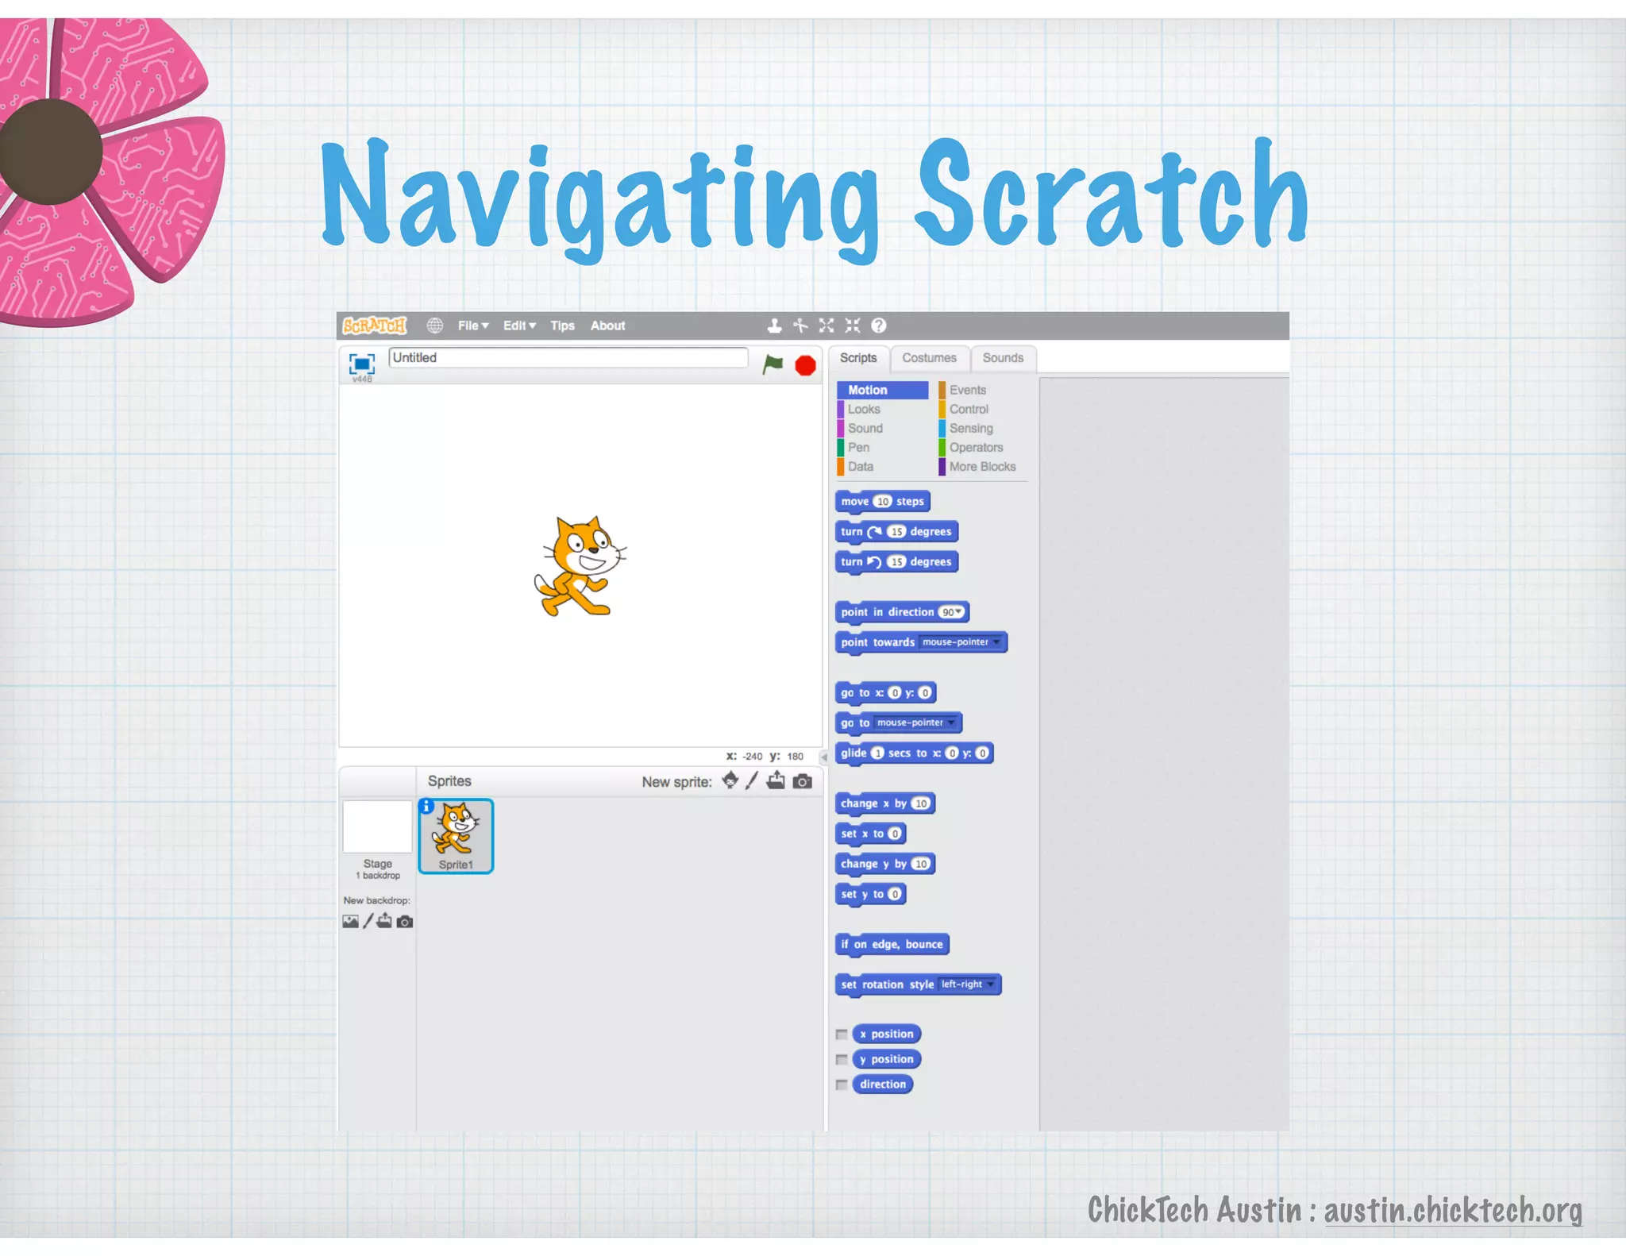
Task: Select the Sprite1 thumbnail
Action: 456,836
